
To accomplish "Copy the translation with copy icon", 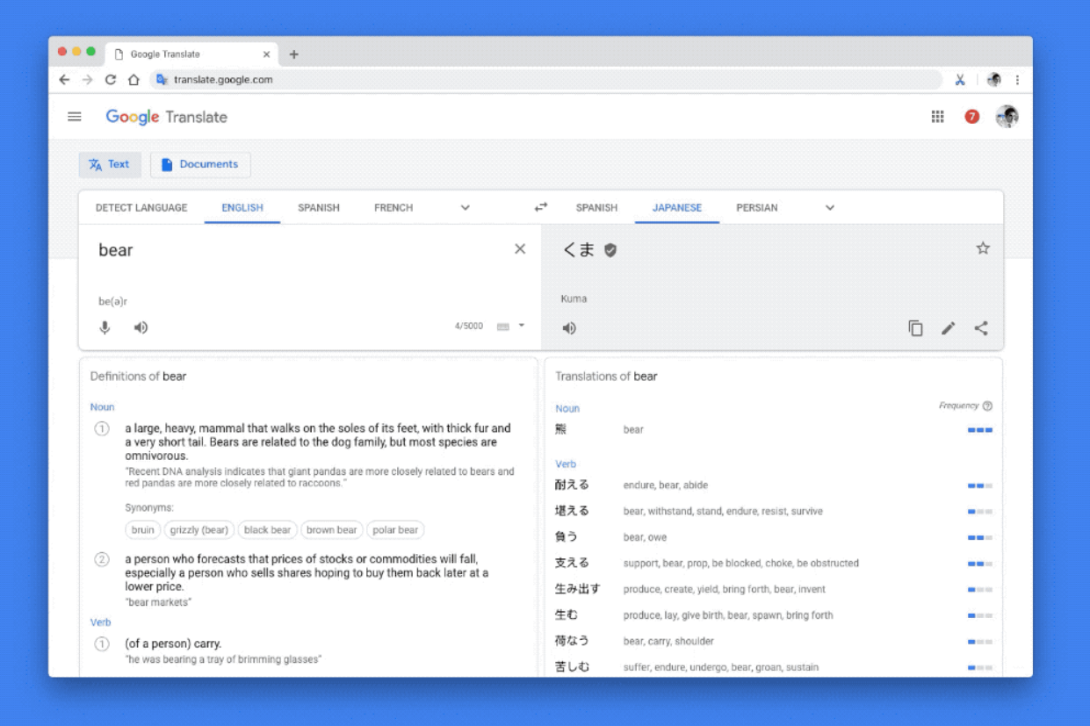I will pos(915,328).
